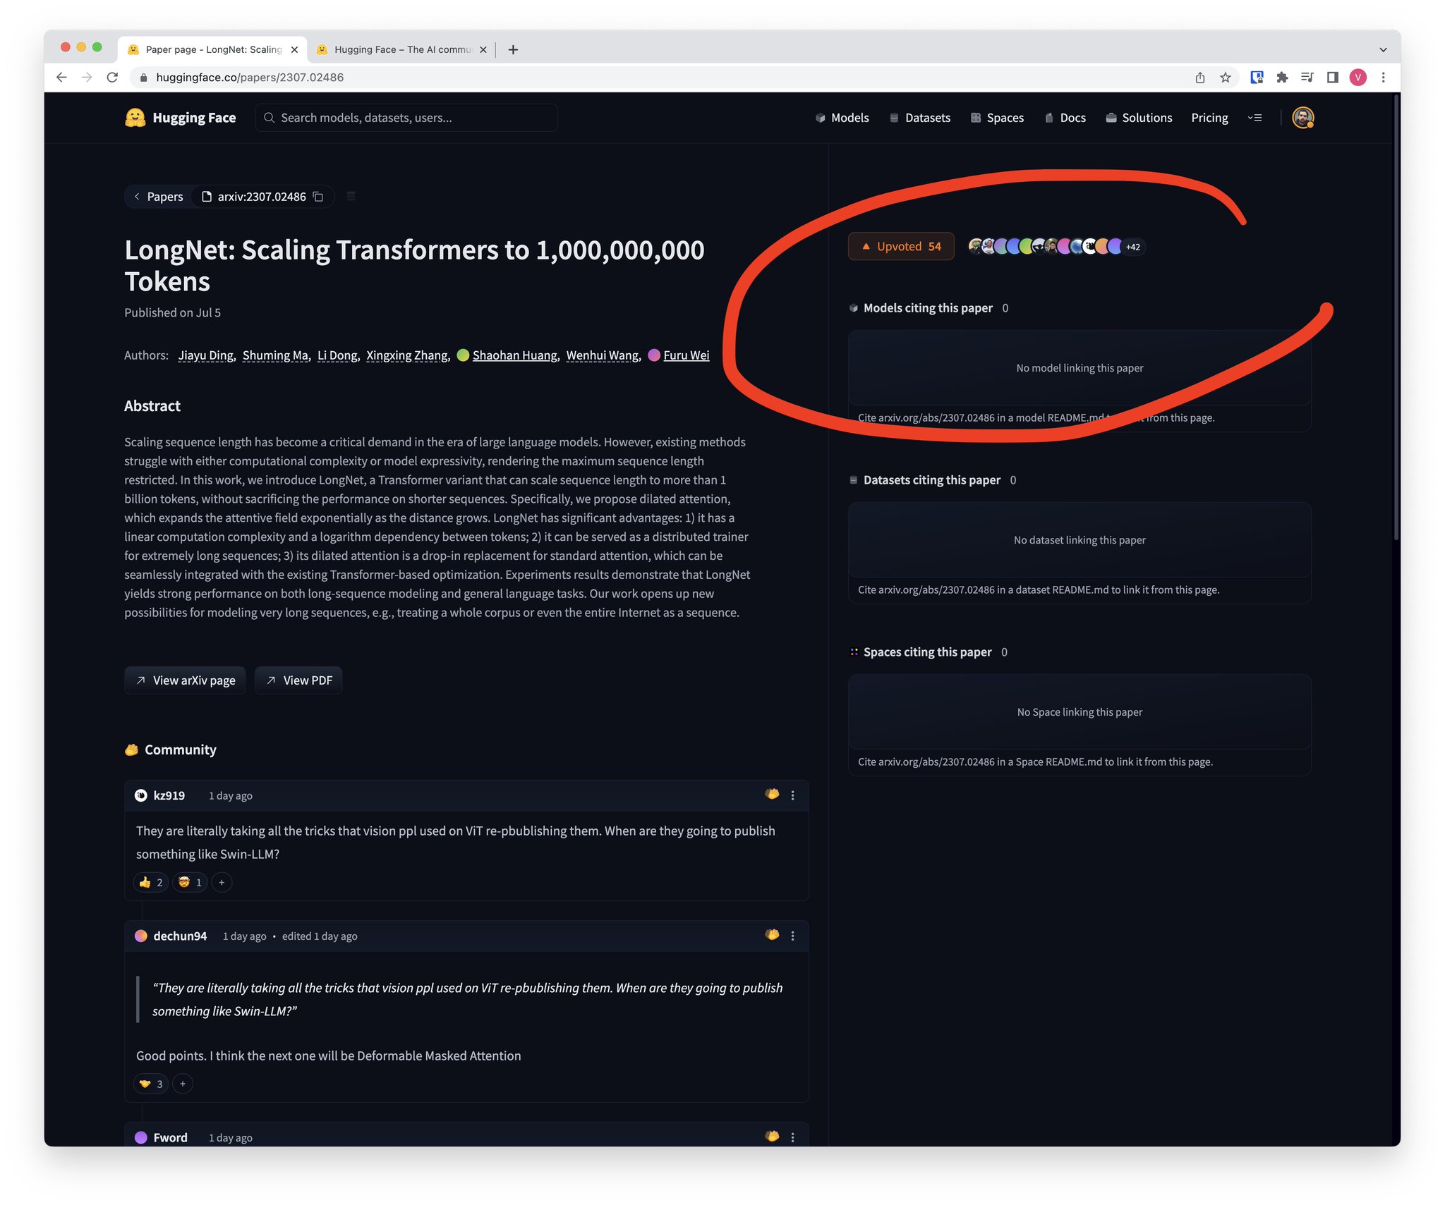Click the handshake reaction on dechun94's comment
The image size is (1445, 1205).
tap(151, 1084)
